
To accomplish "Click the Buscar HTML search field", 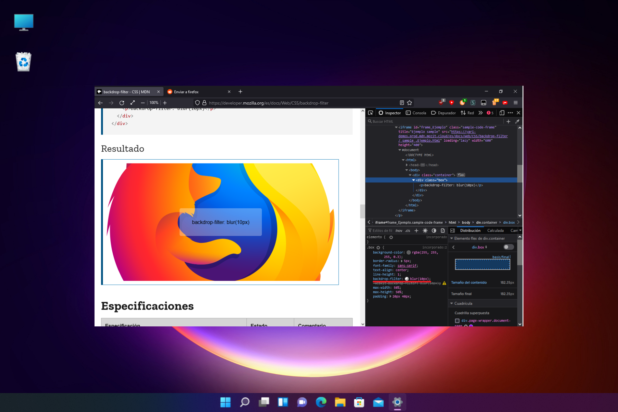I will [x=435, y=121].
